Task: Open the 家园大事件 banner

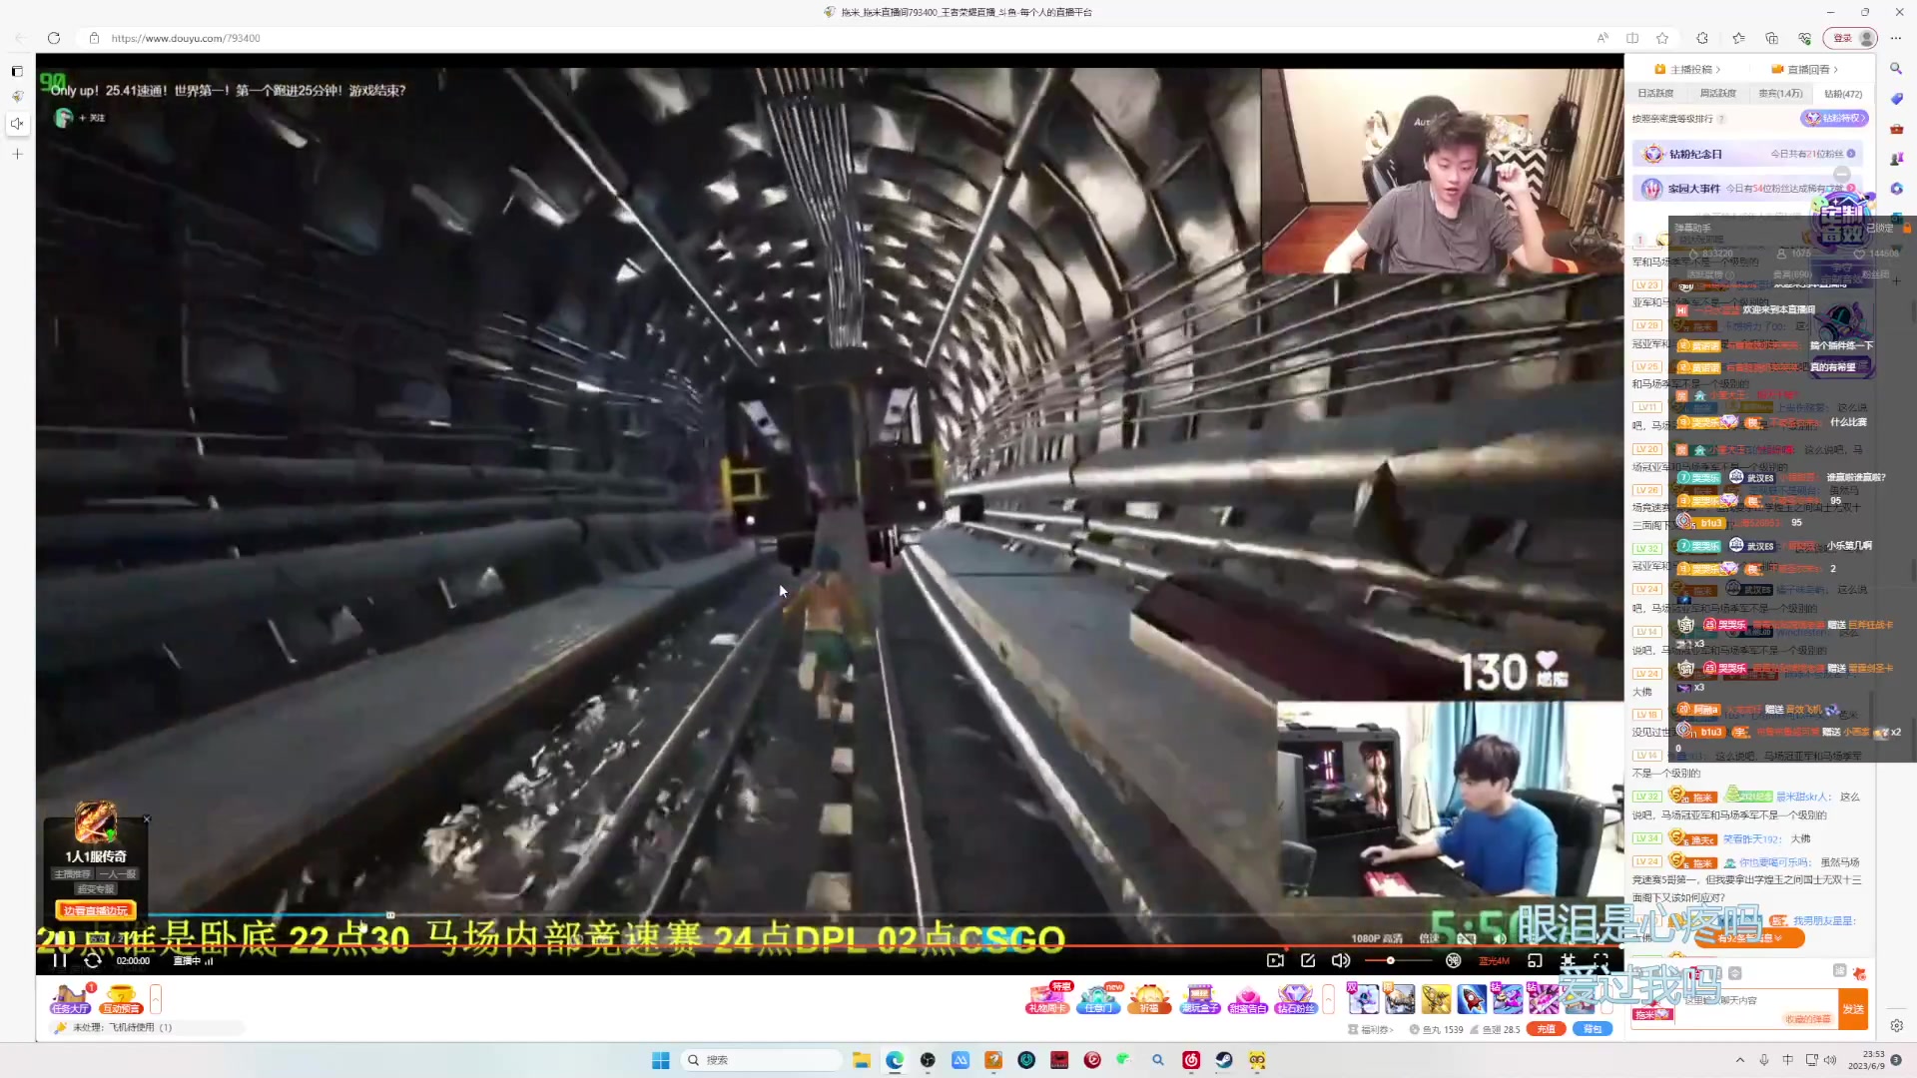Action: click(1747, 188)
